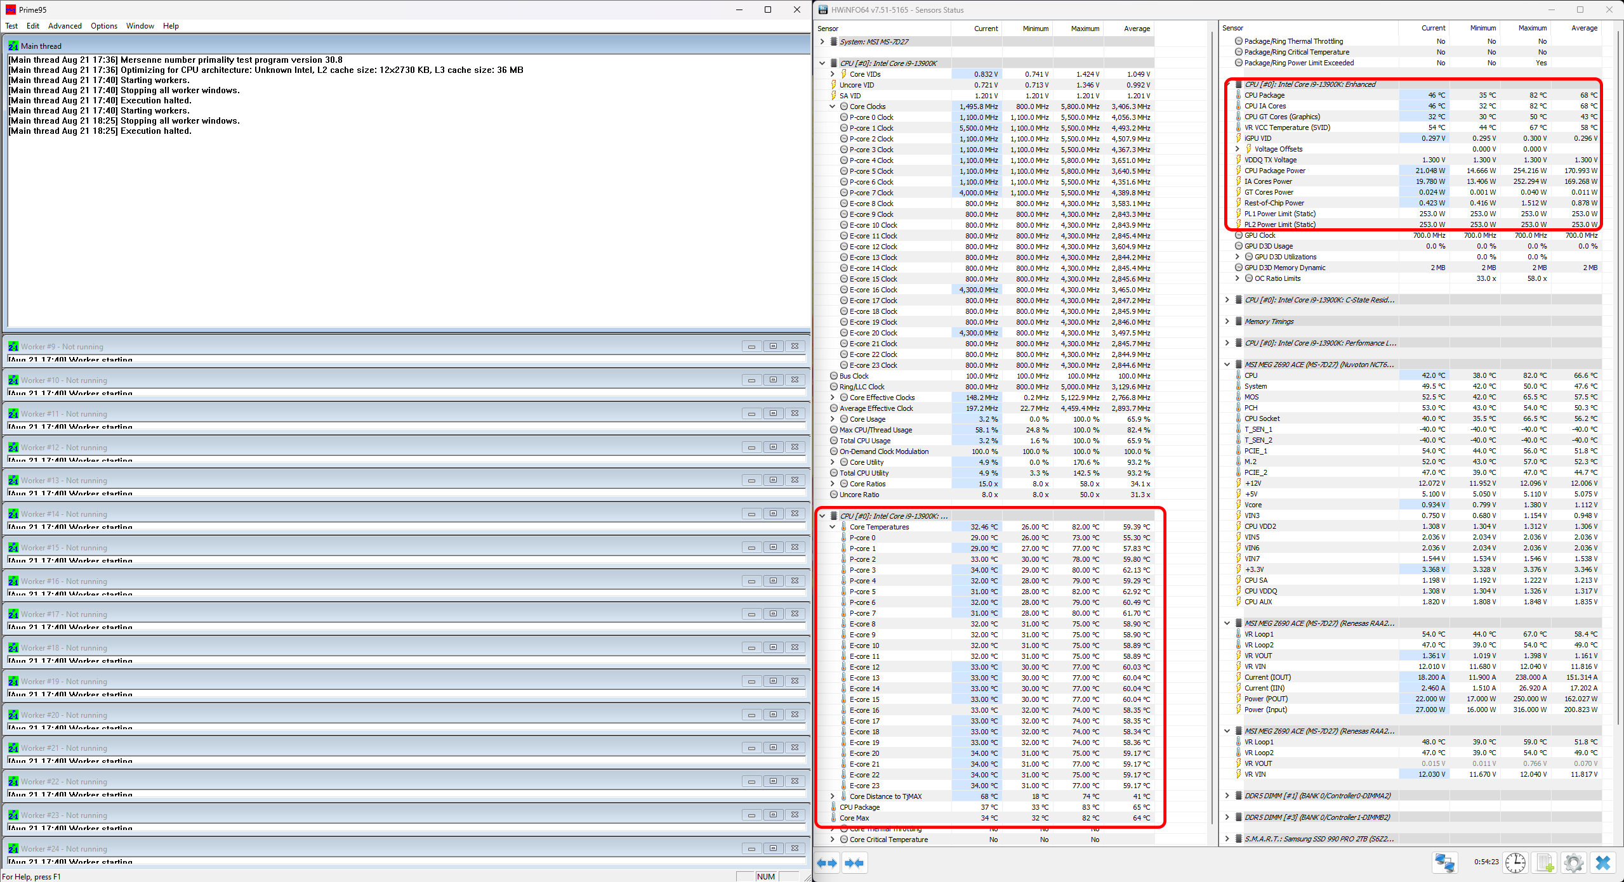Click the expand layout right arrows icon
The width and height of the screenshot is (1624, 882).
(x=828, y=863)
